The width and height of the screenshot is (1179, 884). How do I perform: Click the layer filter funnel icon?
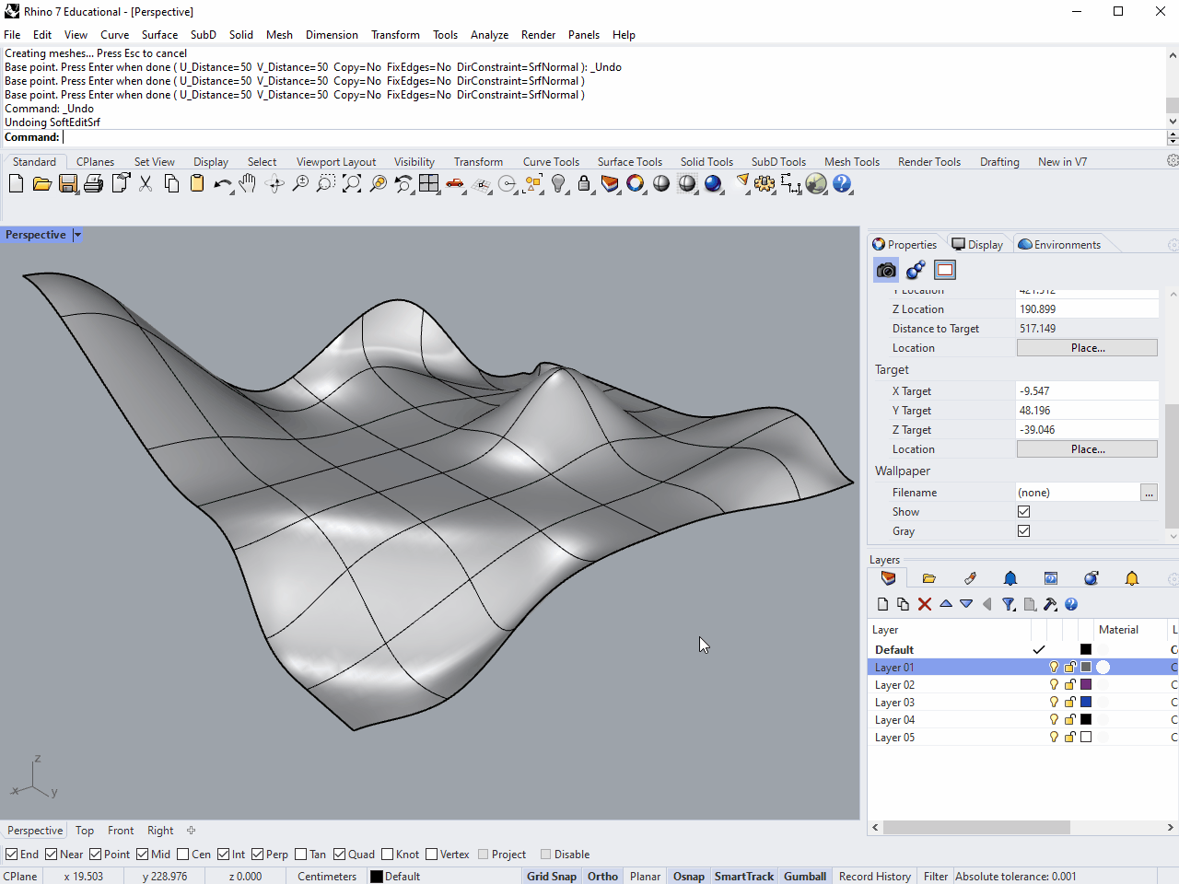click(1009, 604)
